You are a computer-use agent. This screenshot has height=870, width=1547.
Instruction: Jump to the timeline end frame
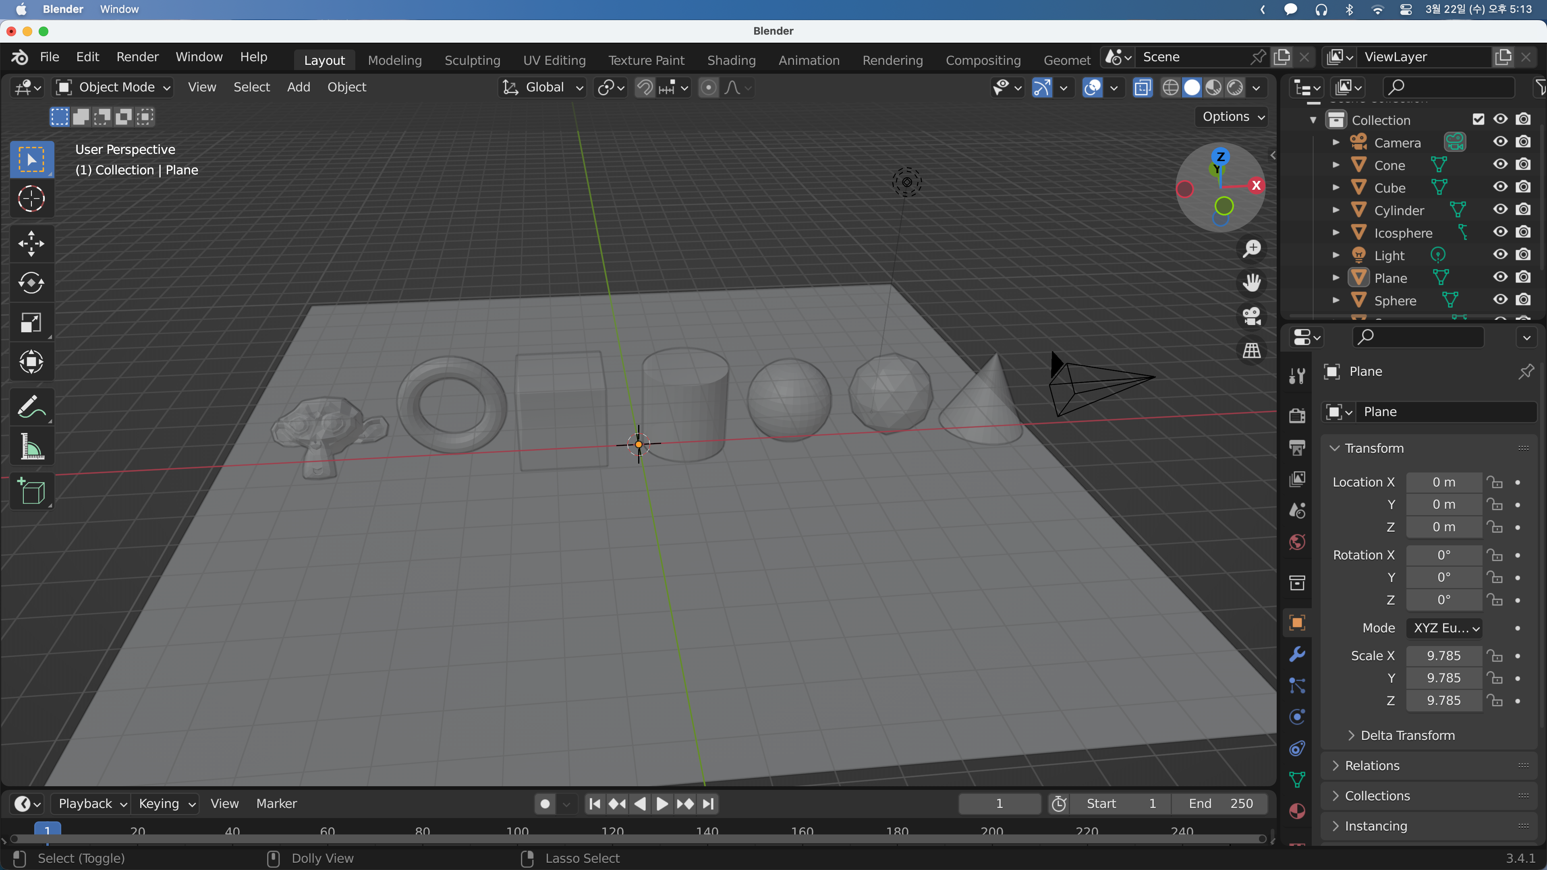tap(709, 804)
